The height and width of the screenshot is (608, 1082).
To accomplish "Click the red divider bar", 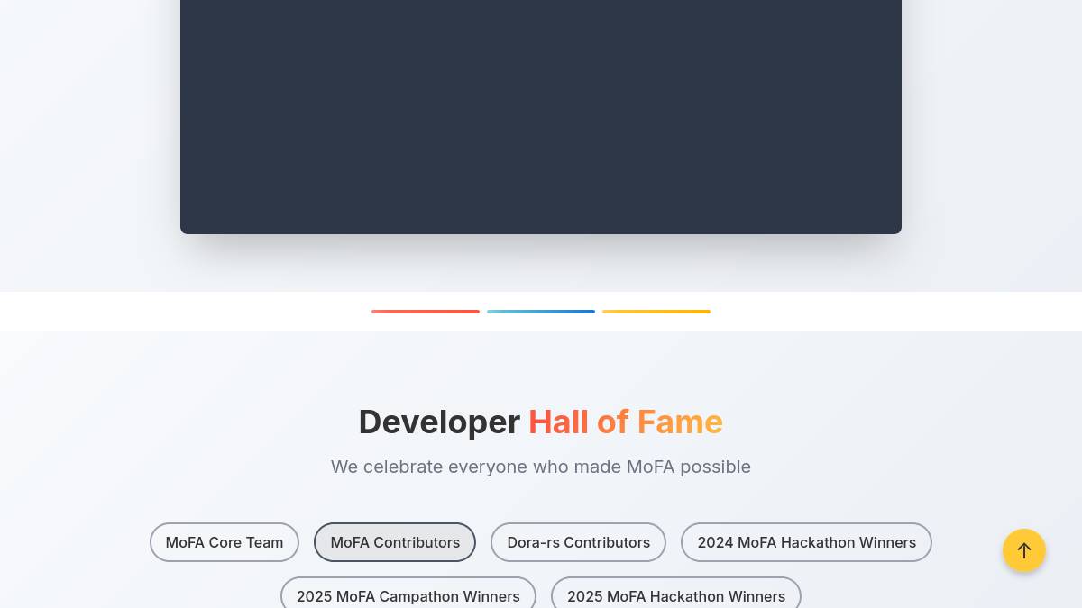I will pyautogui.click(x=426, y=312).
